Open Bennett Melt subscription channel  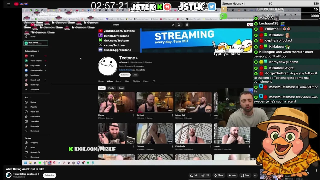click(35, 80)
